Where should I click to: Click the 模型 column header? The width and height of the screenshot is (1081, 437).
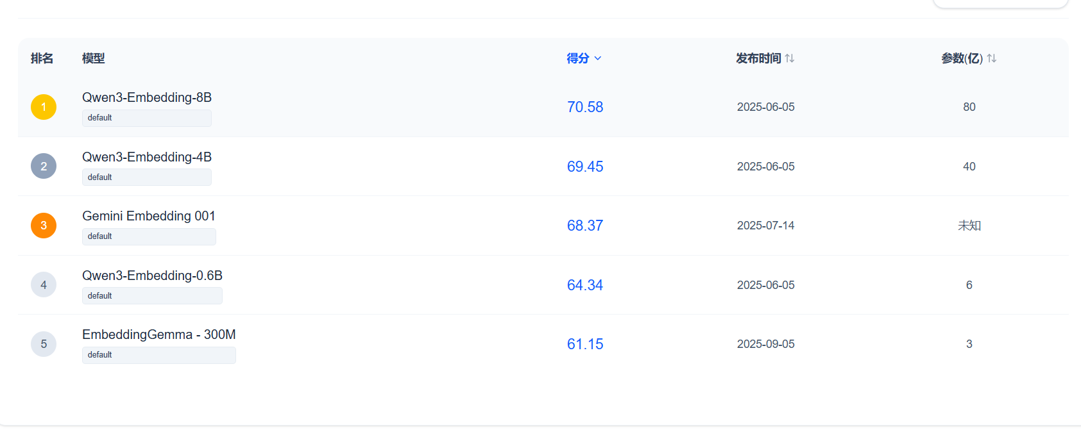(94, 58)
